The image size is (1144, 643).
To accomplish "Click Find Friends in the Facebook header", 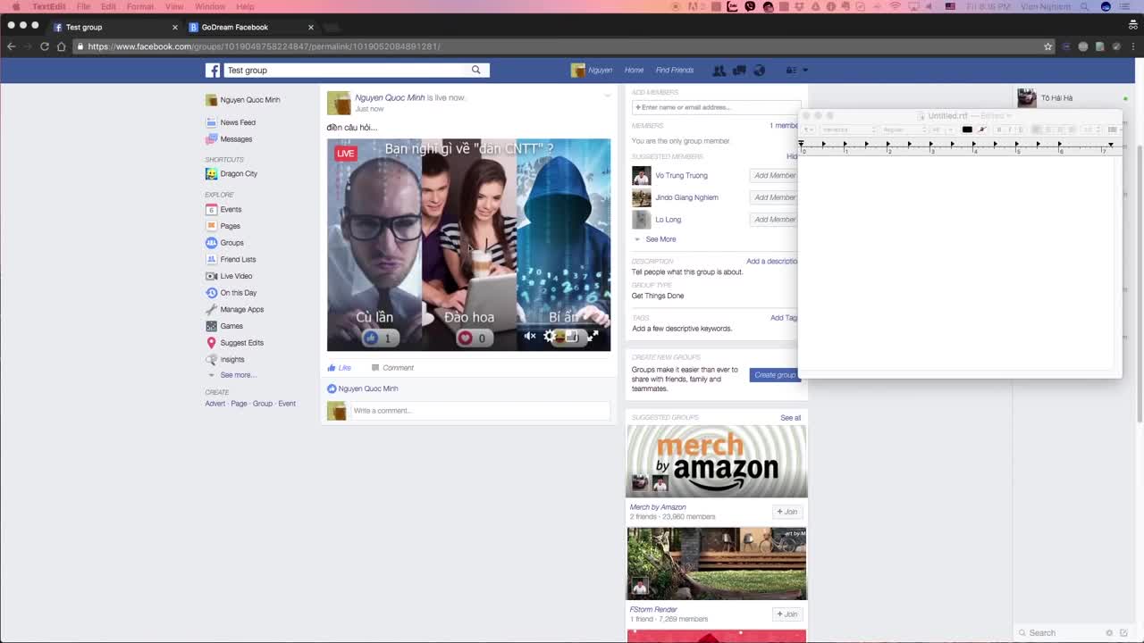I will coord(675,70).
